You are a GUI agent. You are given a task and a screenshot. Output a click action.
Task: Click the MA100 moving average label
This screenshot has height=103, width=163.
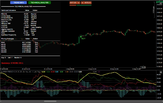(4, 50)
